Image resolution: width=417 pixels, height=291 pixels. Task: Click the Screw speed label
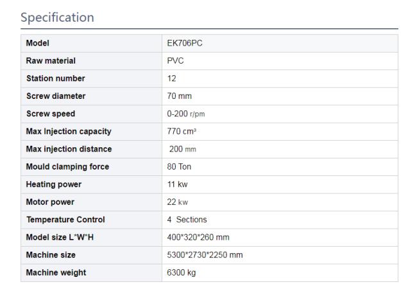51,114
